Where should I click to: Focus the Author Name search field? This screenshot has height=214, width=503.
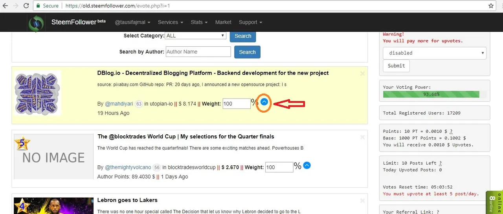[x=198, y=51]
